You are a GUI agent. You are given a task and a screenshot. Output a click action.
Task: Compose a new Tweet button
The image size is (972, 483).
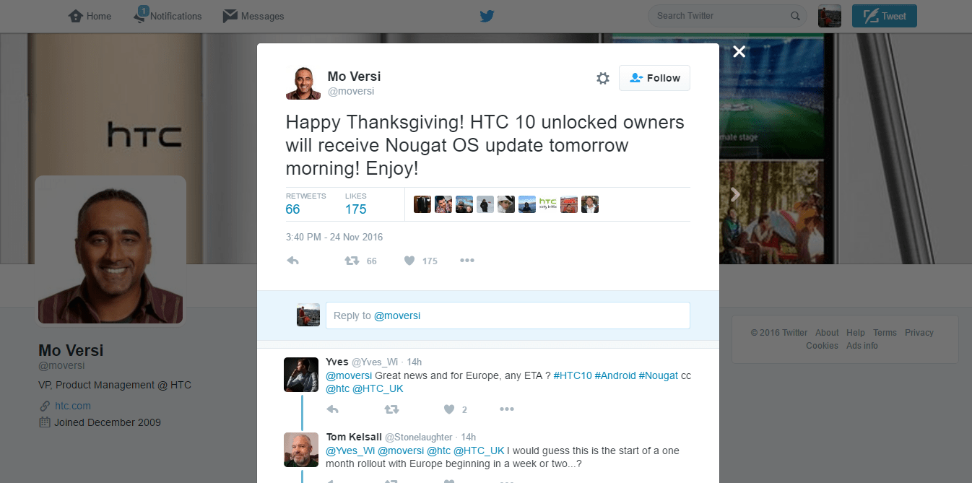pos(885,16)
